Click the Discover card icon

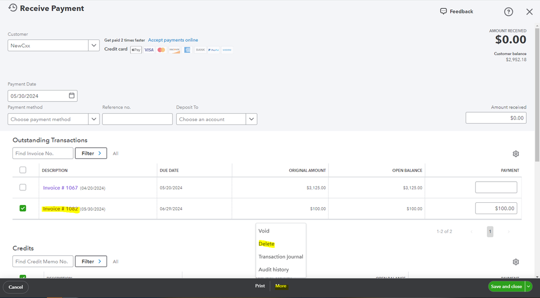coord(174,50)
